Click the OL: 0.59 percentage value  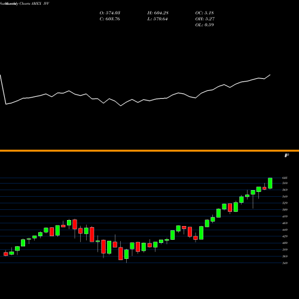[x=205, y=25]
